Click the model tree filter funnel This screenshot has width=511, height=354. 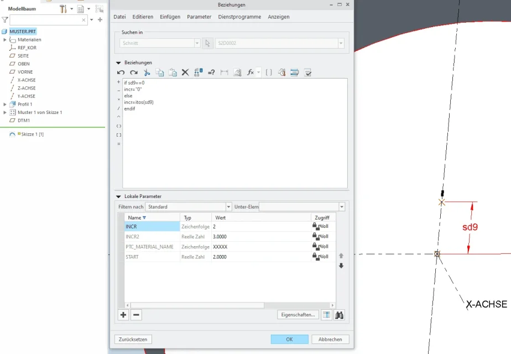pyautogui.click(x=4, y=20)
